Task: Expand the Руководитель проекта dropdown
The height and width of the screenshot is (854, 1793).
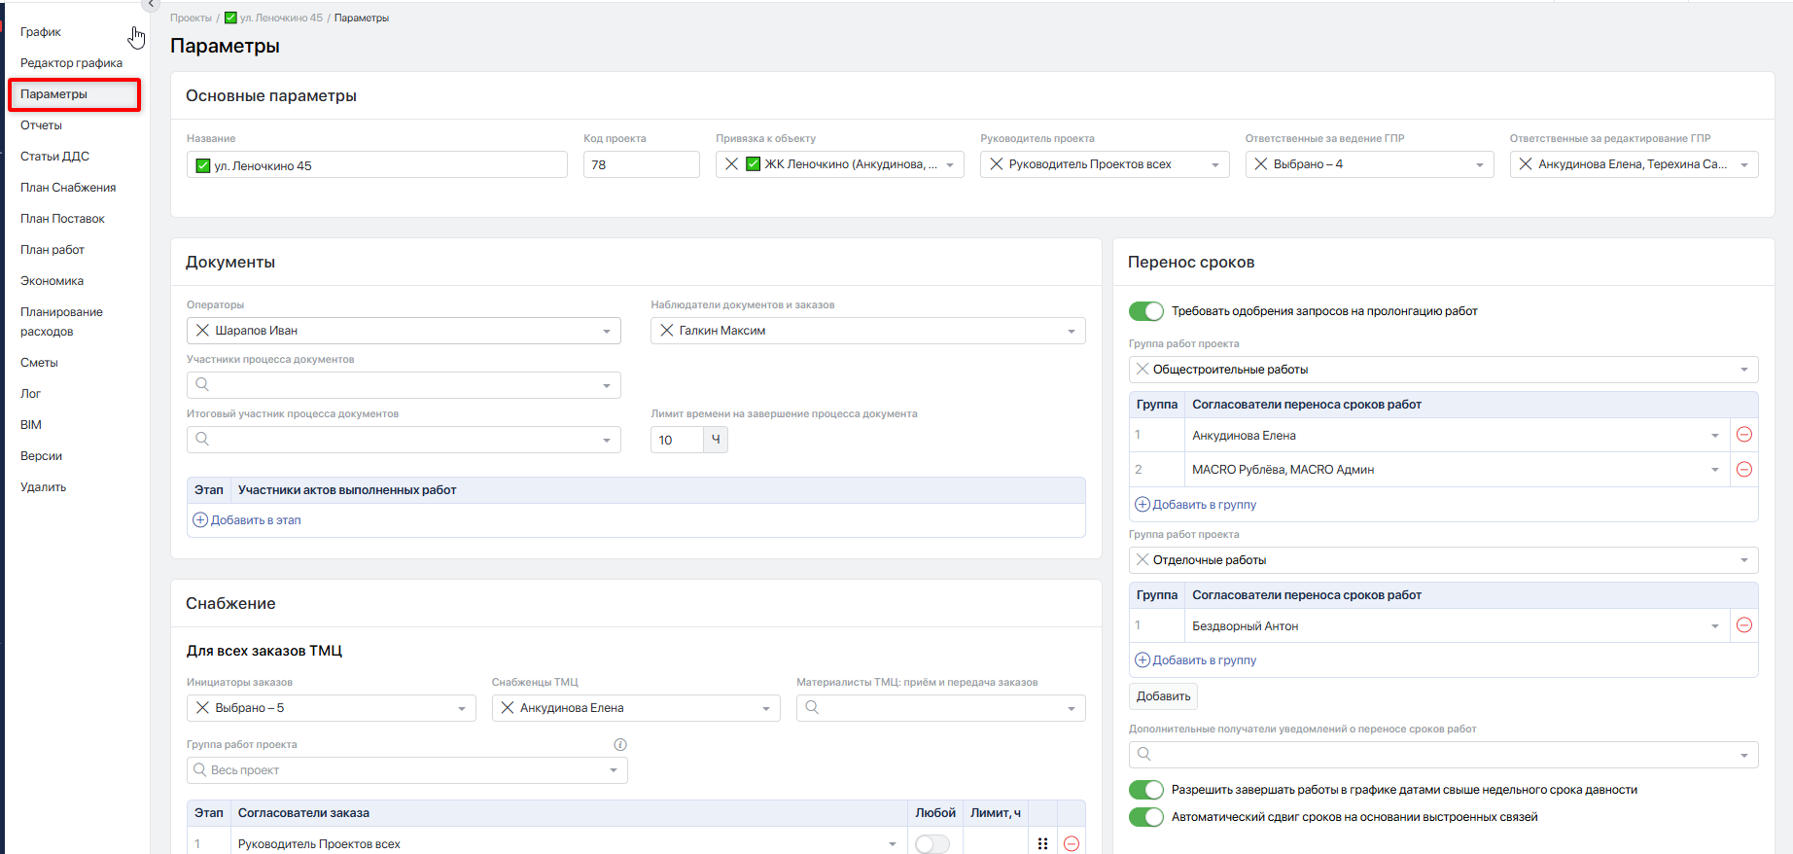Action: point(1214,165)
